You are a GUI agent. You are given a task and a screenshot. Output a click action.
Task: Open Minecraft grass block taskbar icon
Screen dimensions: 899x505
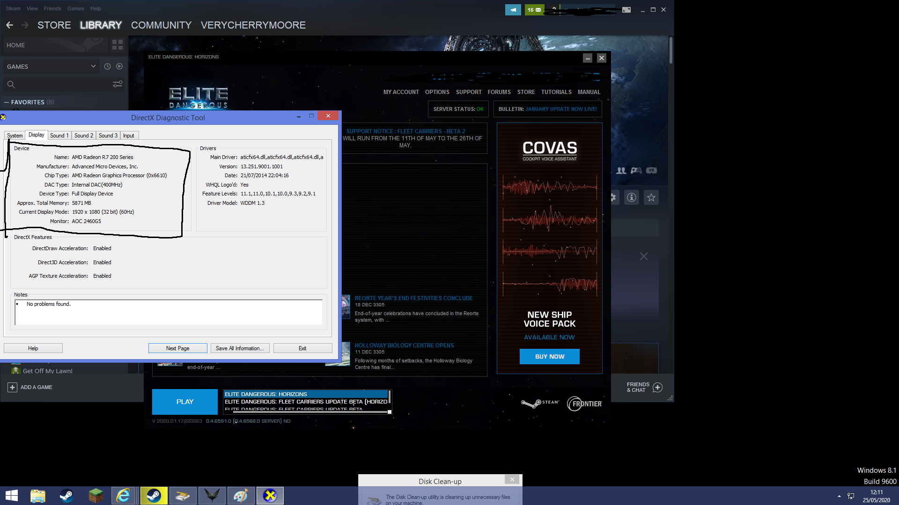(96, 496)
